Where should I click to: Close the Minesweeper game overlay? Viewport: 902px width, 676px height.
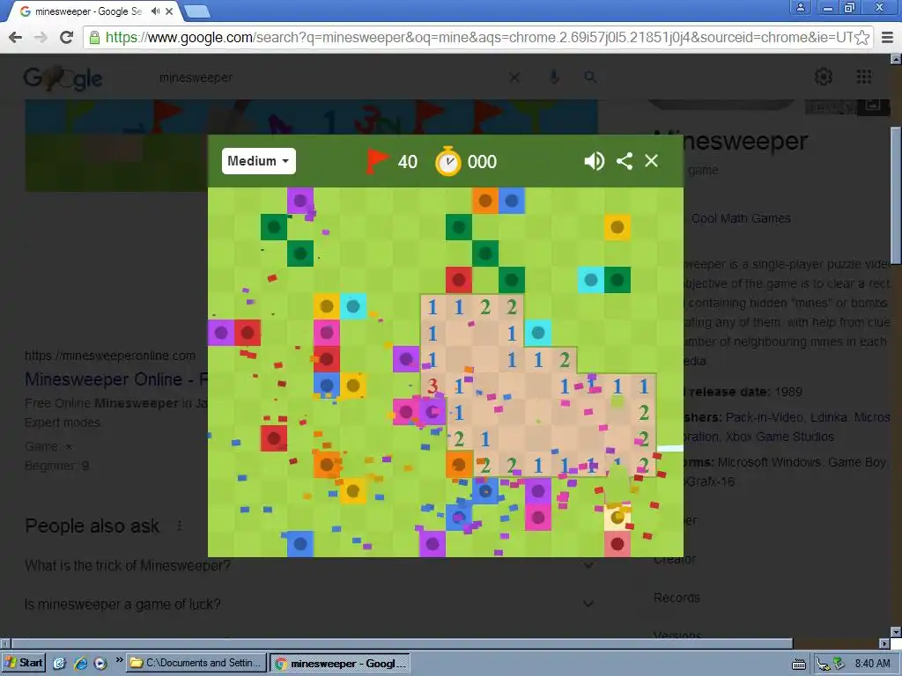pyautogui.click(x=651, y=160)
